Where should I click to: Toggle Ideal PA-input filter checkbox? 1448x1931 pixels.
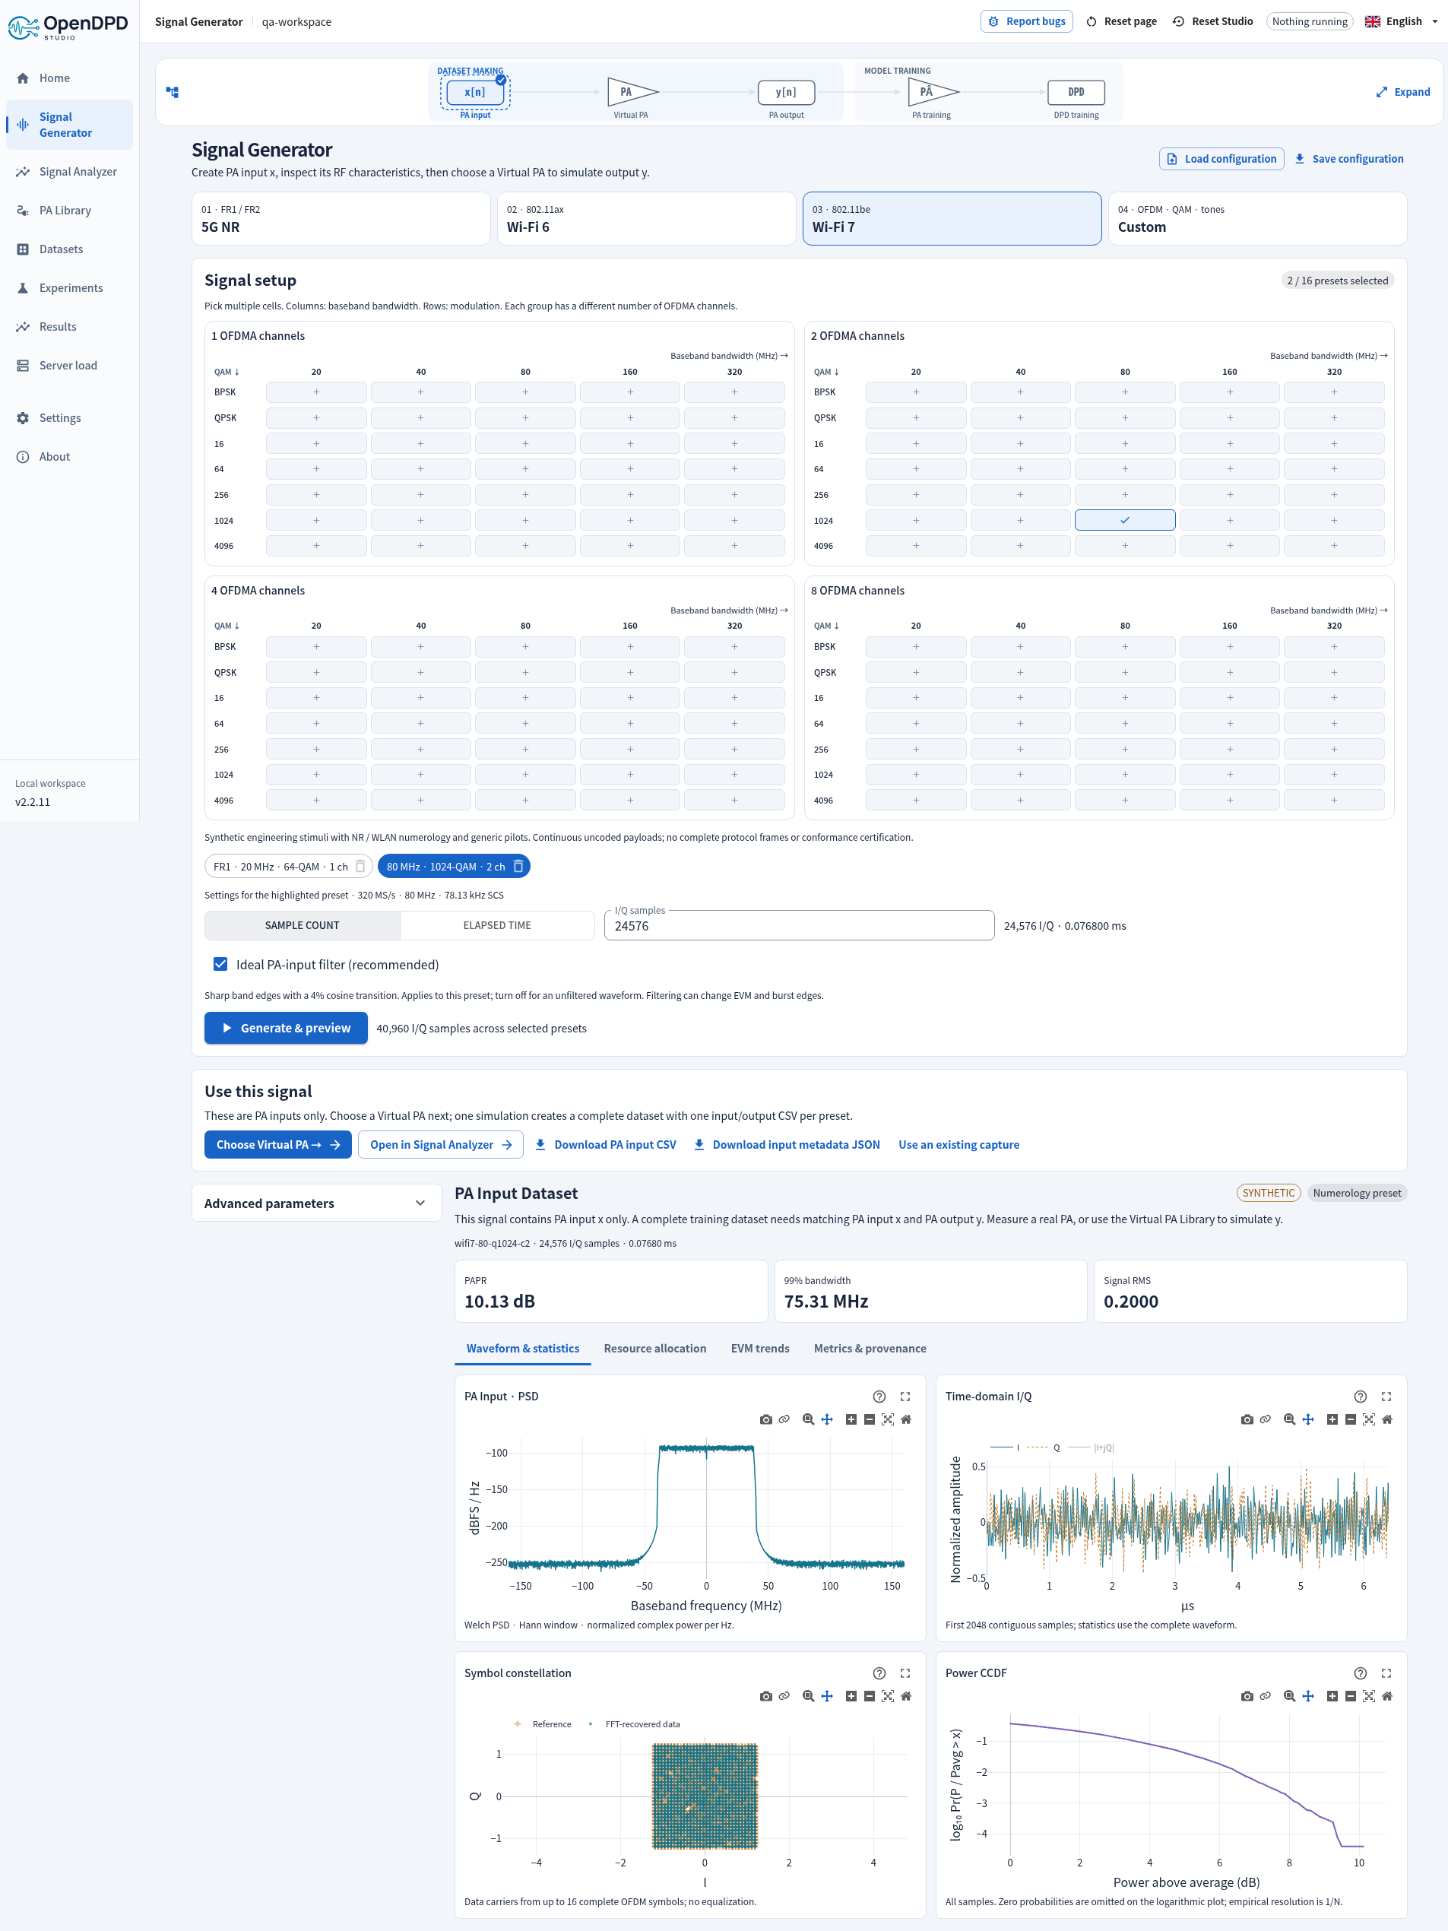(x=220, y=964)
